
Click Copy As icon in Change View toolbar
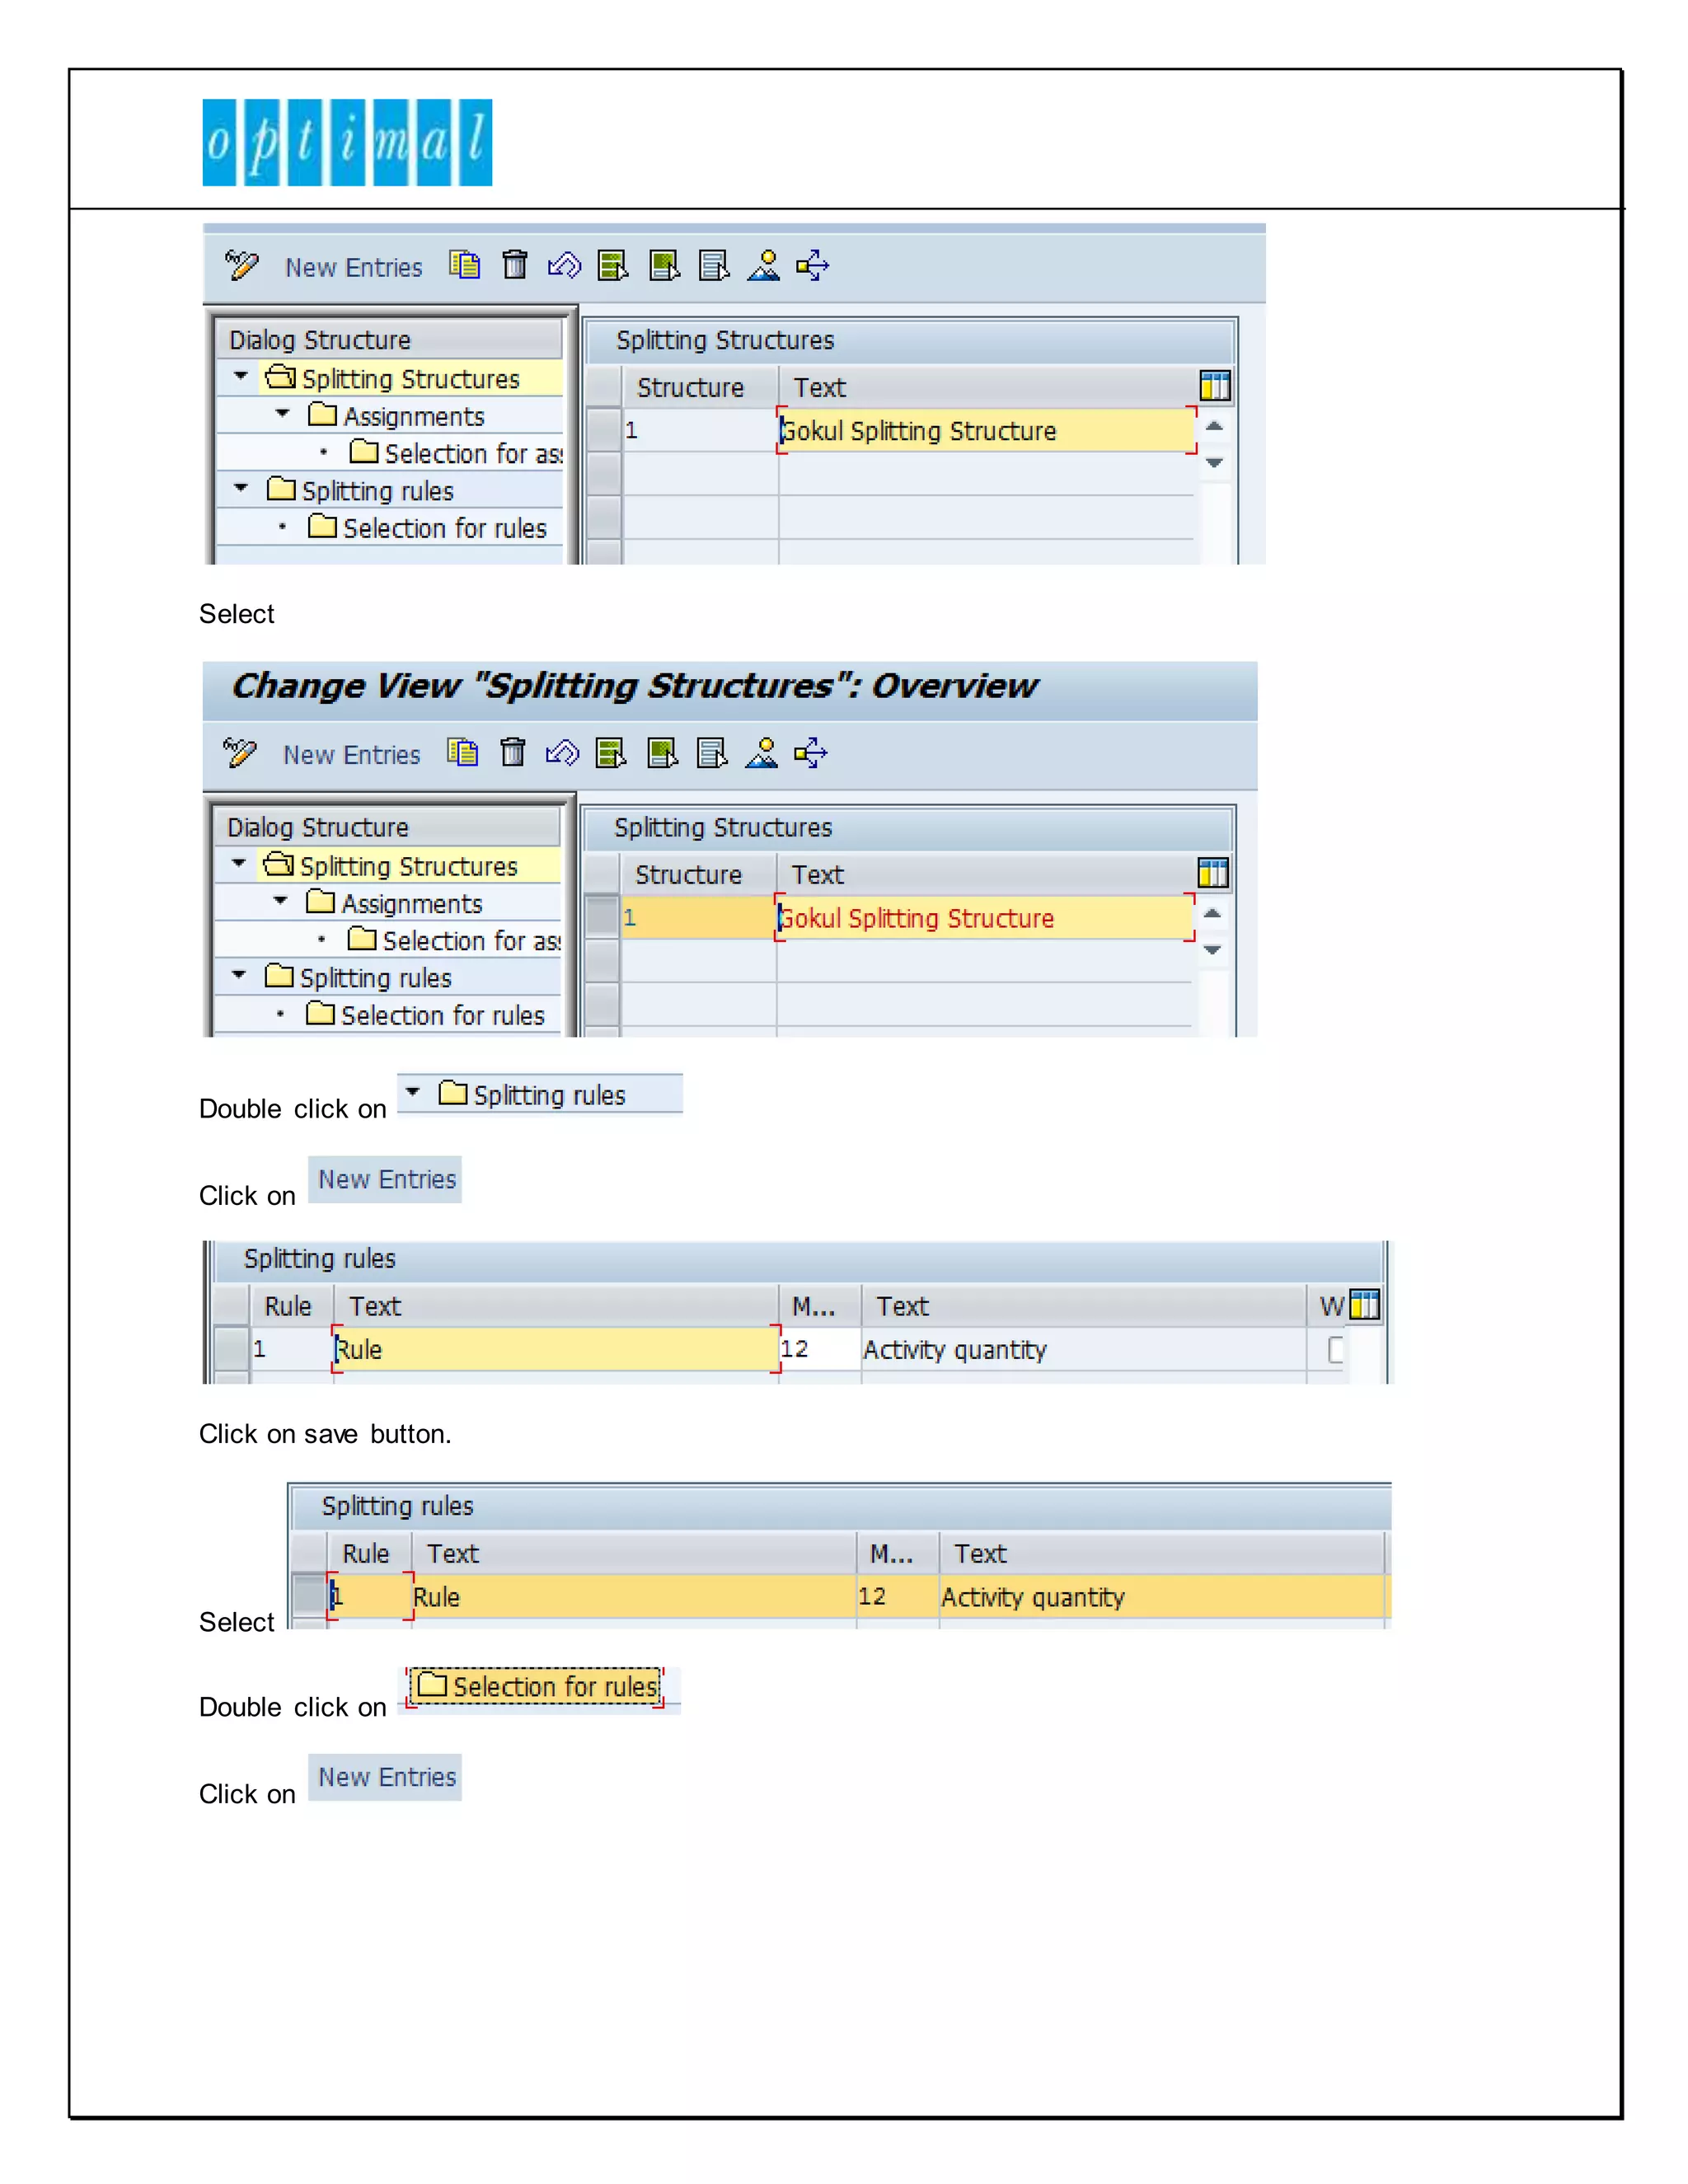coord(462,752)
